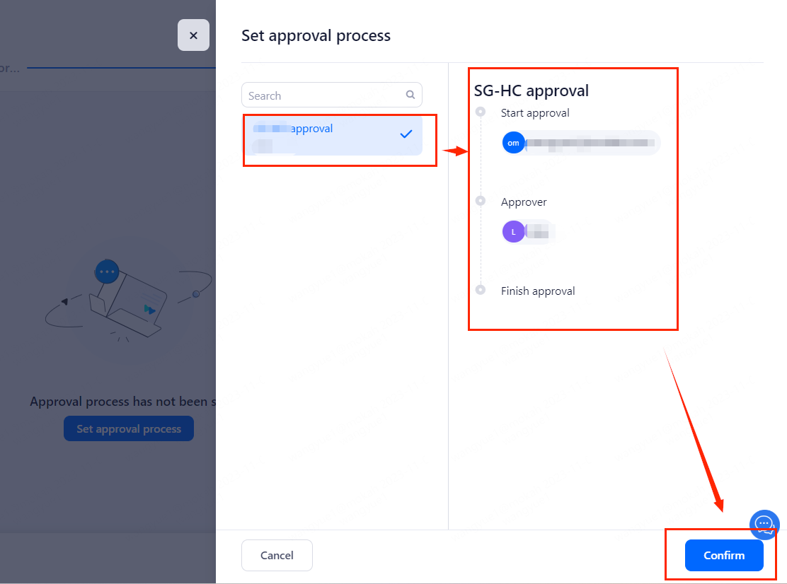Click the Approver step node circle
This screenshot has width=787, height=584.
481,201
